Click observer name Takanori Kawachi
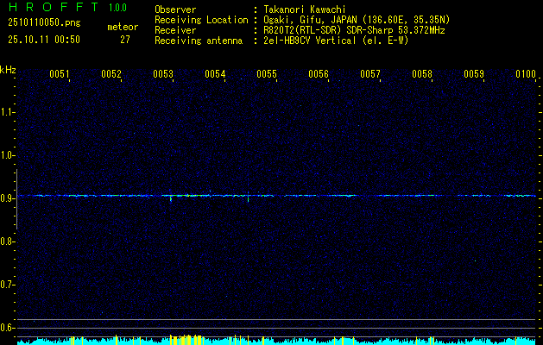 (x=305, y=9)
